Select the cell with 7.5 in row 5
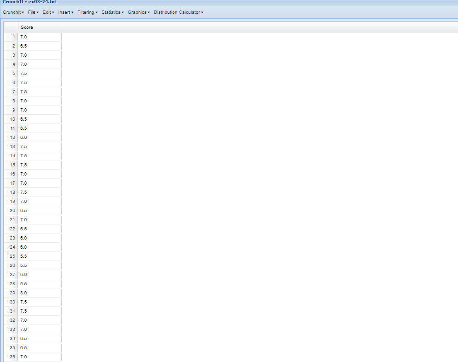 tap(39, 73)
